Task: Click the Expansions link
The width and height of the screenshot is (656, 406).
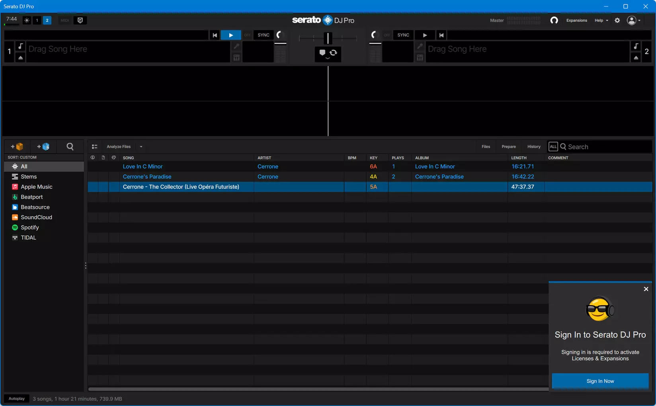Action: point(576,20)
